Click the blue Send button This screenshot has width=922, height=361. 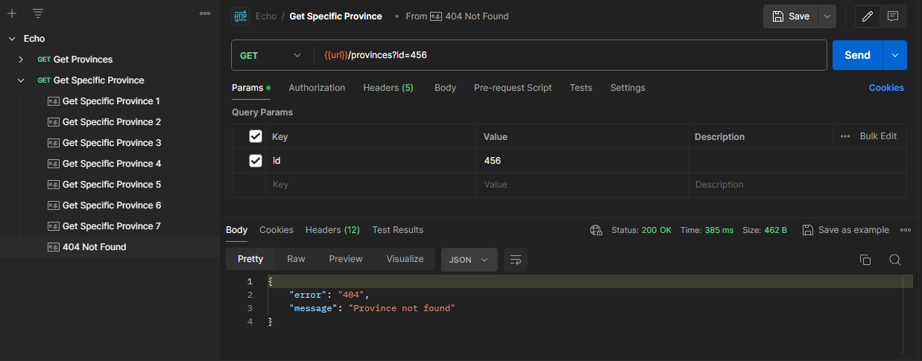[x=857, y=55]
